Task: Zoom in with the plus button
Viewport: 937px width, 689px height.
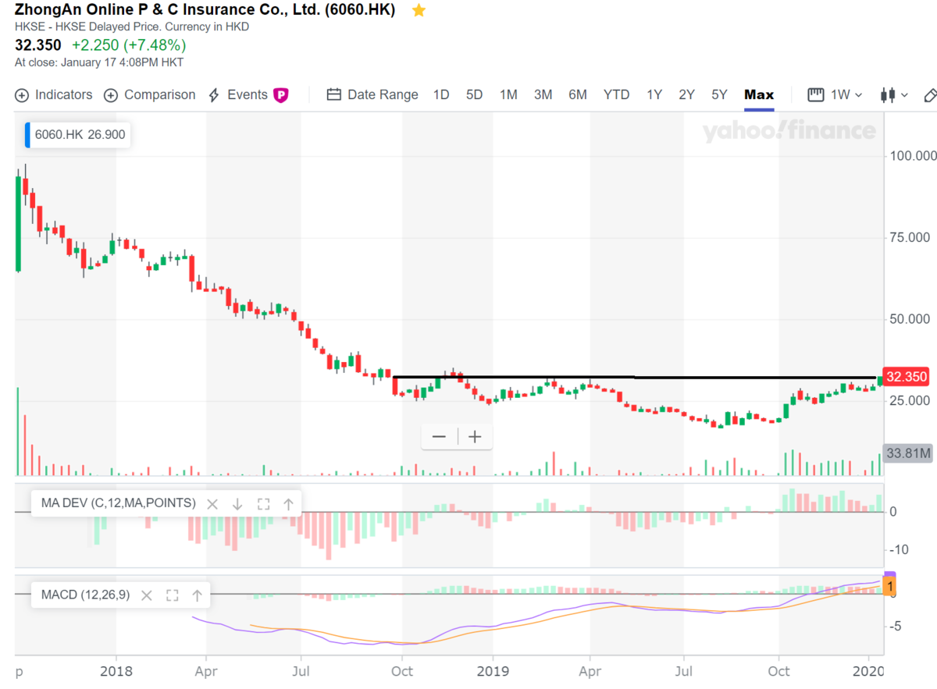Action: (475, 436)
